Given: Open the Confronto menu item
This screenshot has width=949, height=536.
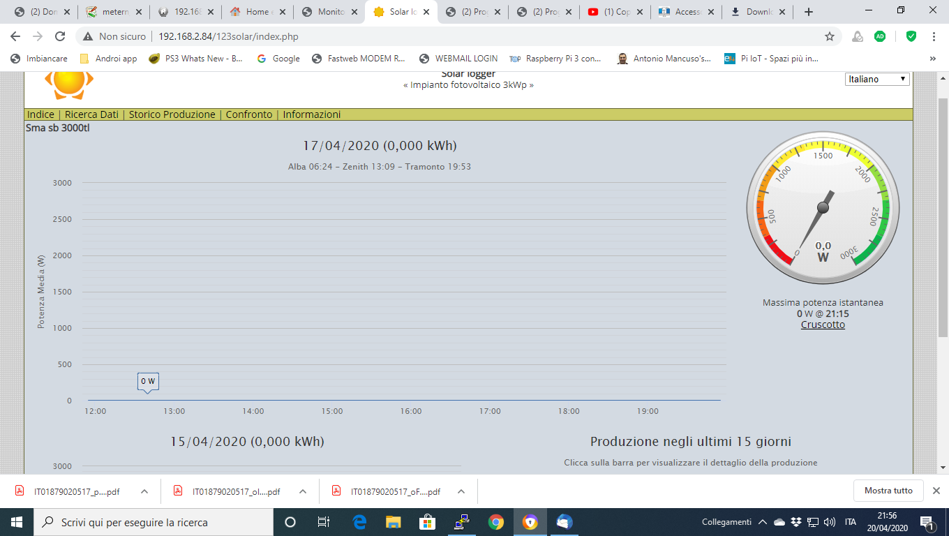Looking at the screenshot, I should pyautogui.click(x=249, y=114).
